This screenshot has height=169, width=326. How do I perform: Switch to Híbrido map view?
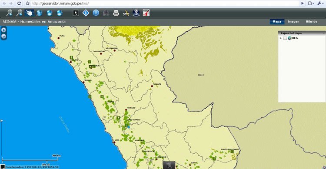tap(312, 21)
